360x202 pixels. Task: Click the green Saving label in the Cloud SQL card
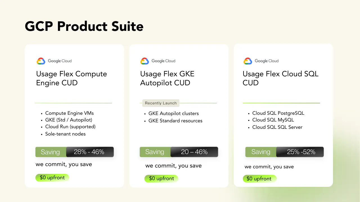[261, 152]
